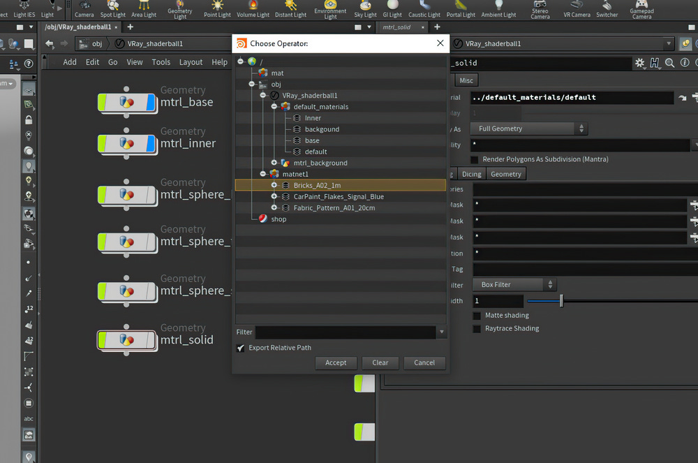The image size is (698, 463).
Task: Collapse the VRay_shaderball1 tree branch
Action: pos(262,95)
